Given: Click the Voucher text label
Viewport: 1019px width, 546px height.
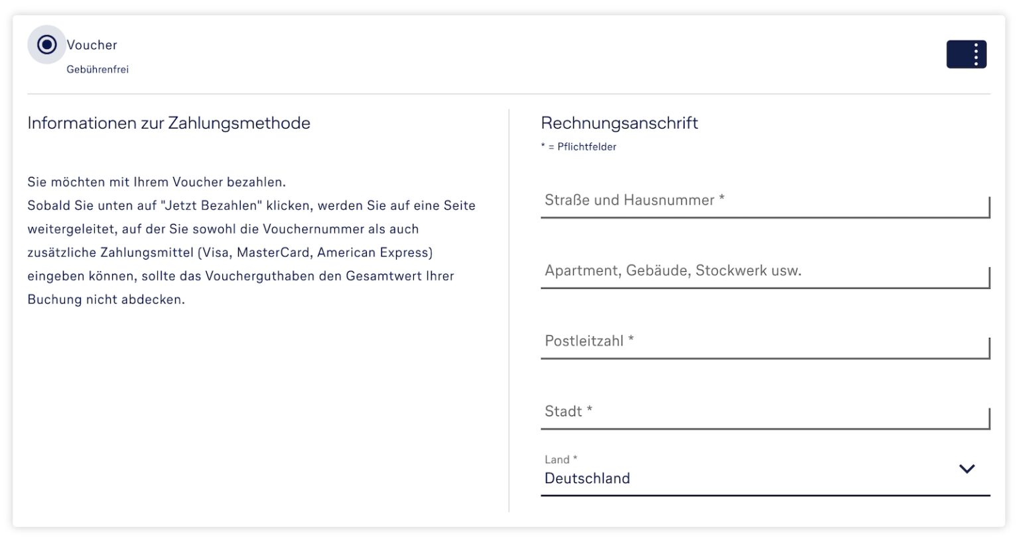Looking at the screenshot, I should [x=92, y=44].
